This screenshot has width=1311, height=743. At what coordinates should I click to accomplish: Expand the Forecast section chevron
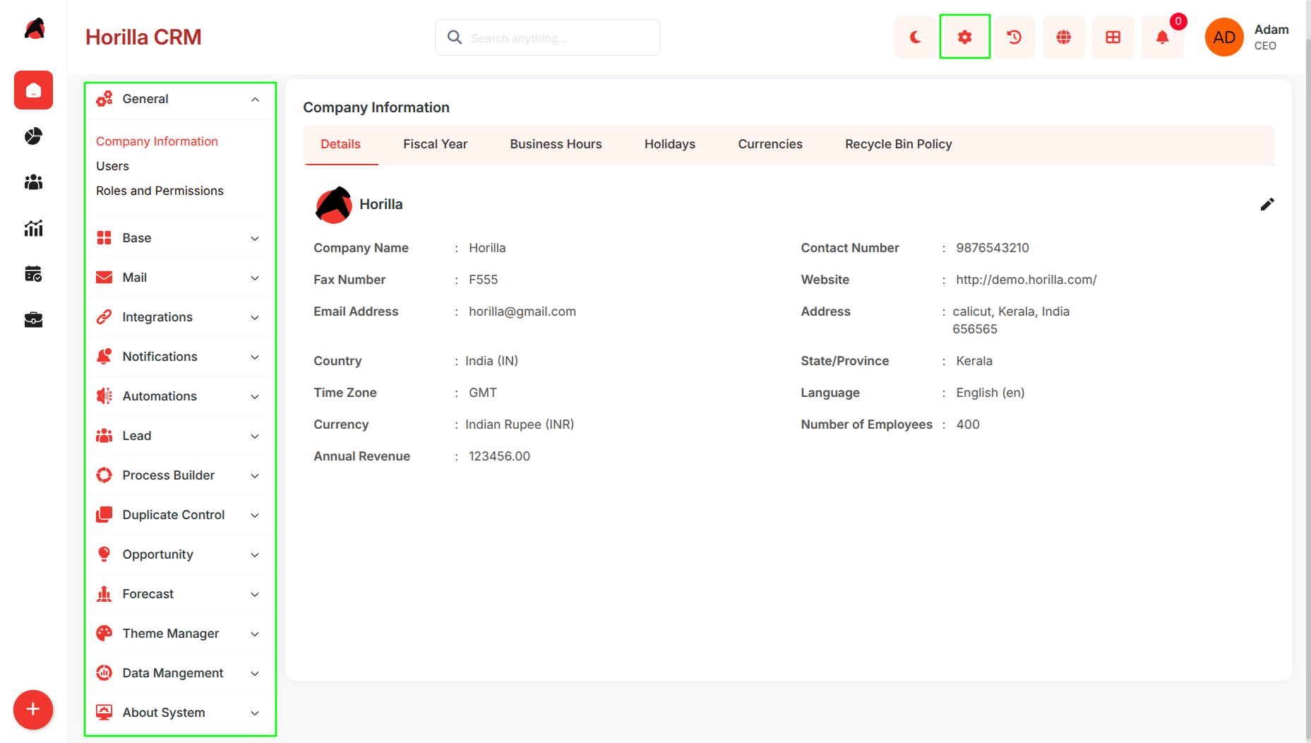point(255,595)
